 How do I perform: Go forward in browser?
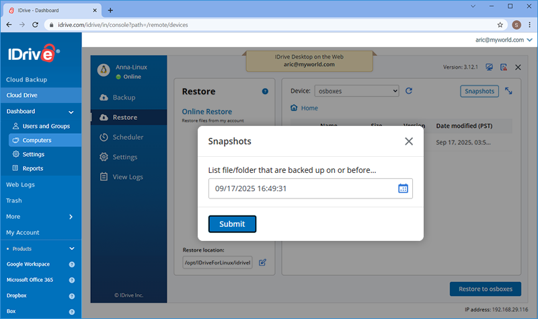(x=22, y=25)
